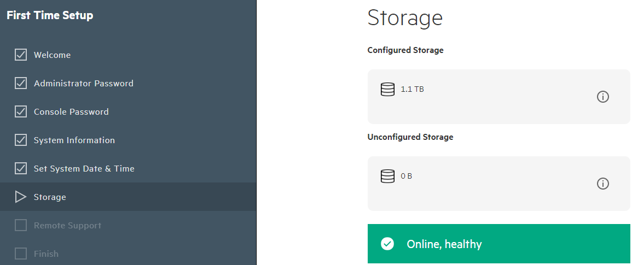Toggle the Administrator Password checkbox
Viewport: 632px width, 265px height.
click(21, 84)
